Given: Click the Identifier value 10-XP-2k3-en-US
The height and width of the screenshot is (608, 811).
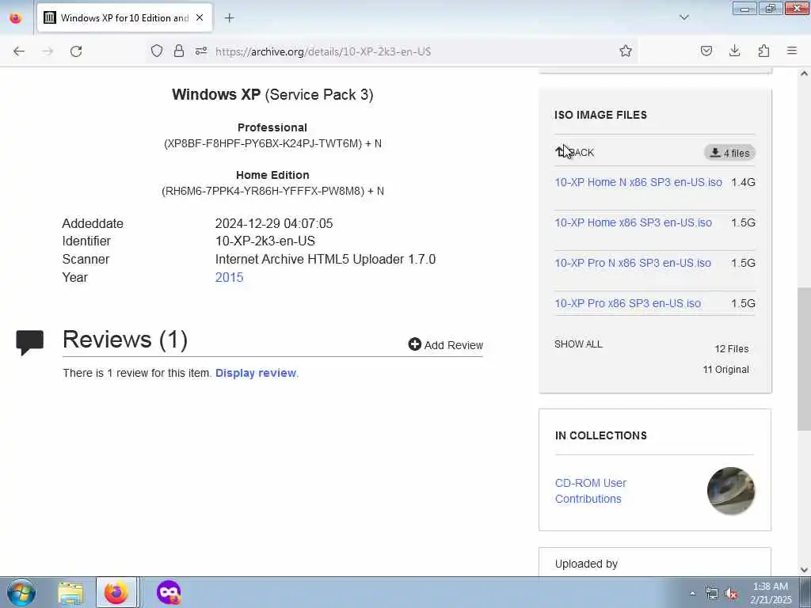Looking at the screenshot, I should point(265,241).
